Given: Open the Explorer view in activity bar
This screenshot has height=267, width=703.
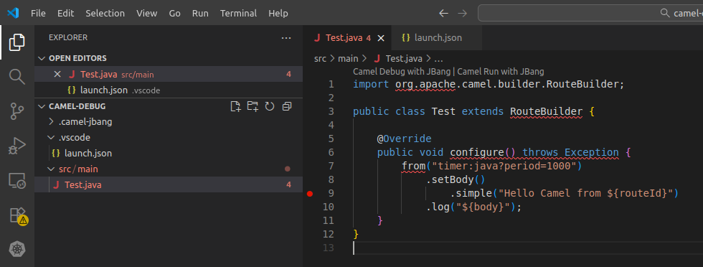Looking at the screenshot, I should 17,42.
